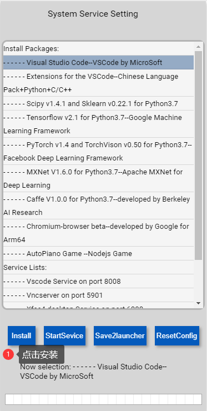The height and width of the screenshot is (411, 207).
Task: Click the Service Lists header row
Action: (99, 267)
